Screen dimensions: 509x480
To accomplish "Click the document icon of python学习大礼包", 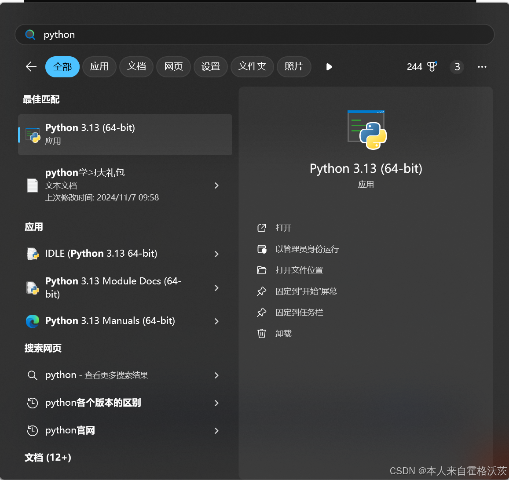I will (33, 185).
